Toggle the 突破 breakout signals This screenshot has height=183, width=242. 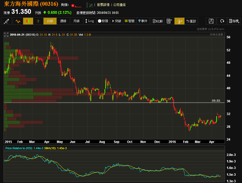coord(116,21)
